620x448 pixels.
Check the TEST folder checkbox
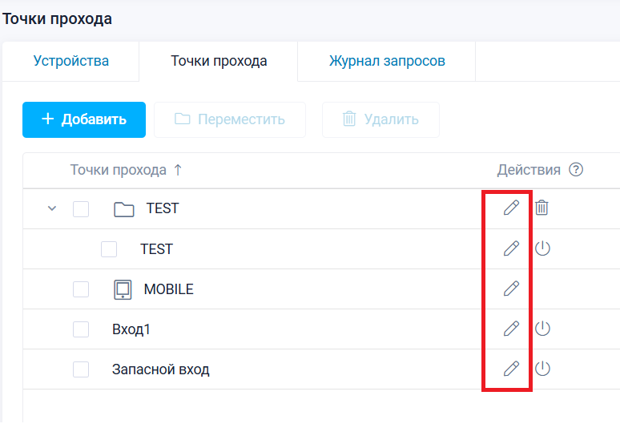[x=81, y=209]
